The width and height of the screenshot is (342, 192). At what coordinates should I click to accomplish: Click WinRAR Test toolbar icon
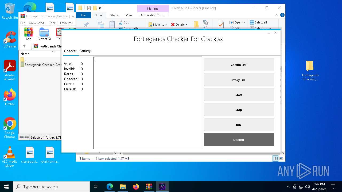(59, 34)
